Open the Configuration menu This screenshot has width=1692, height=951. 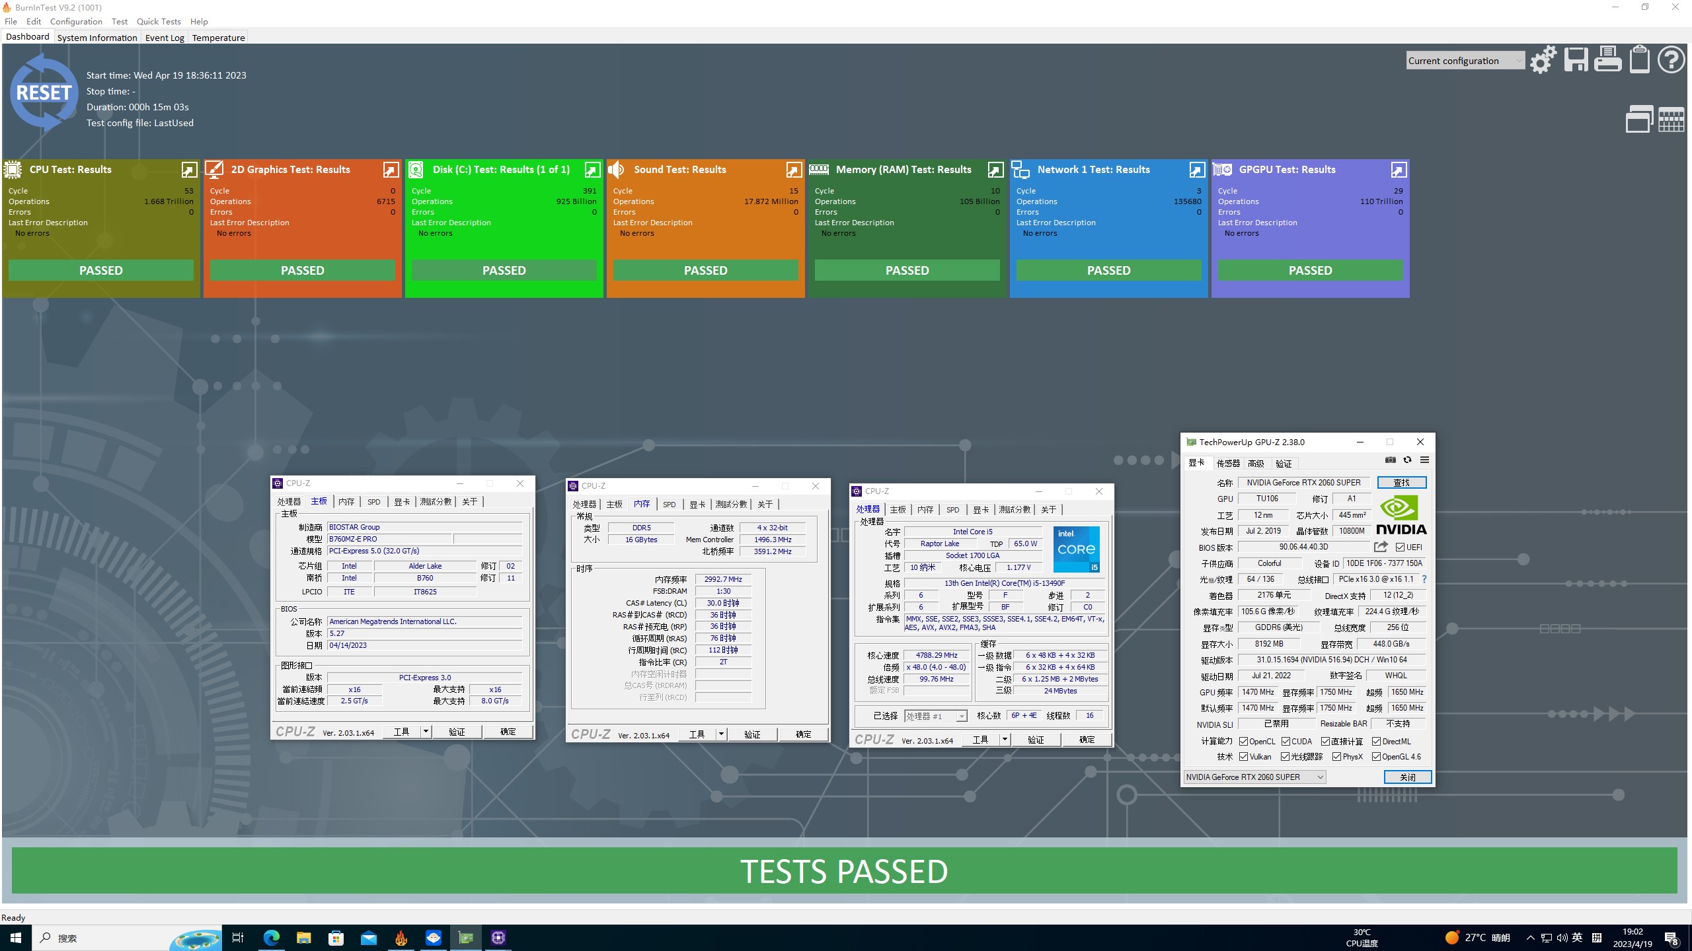click(76, 21)
